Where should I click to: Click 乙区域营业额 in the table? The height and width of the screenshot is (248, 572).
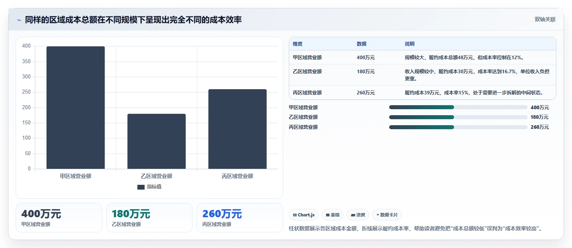tap(307, 72)
